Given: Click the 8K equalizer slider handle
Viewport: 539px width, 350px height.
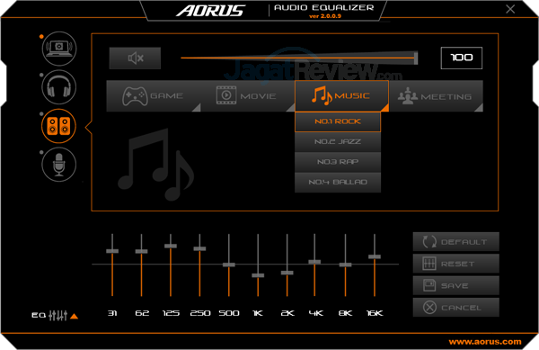Looking at the screenshot, I should tap(346, 265).
